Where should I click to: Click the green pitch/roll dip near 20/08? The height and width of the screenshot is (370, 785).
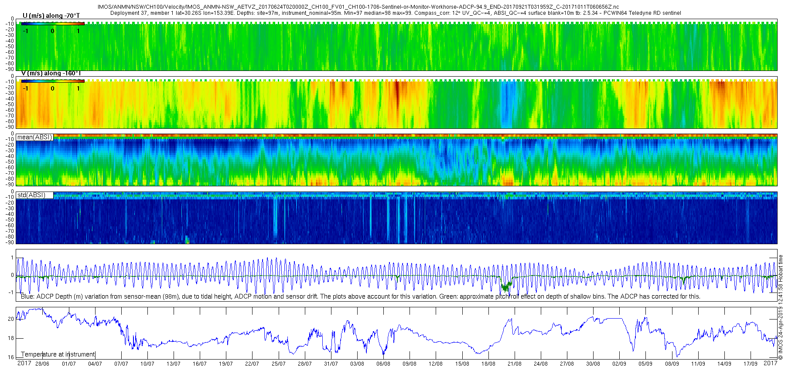506,286
